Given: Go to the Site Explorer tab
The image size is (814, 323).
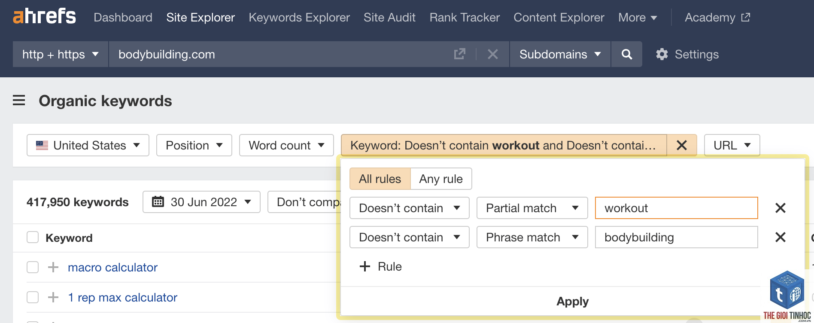Looking at the screenshot, I should (x=200, y=17).
